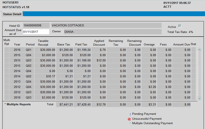This screenshot has width=205, height=129.
Task: Click the Stat cell of the 2010 Q03 row
Action: 193,98
